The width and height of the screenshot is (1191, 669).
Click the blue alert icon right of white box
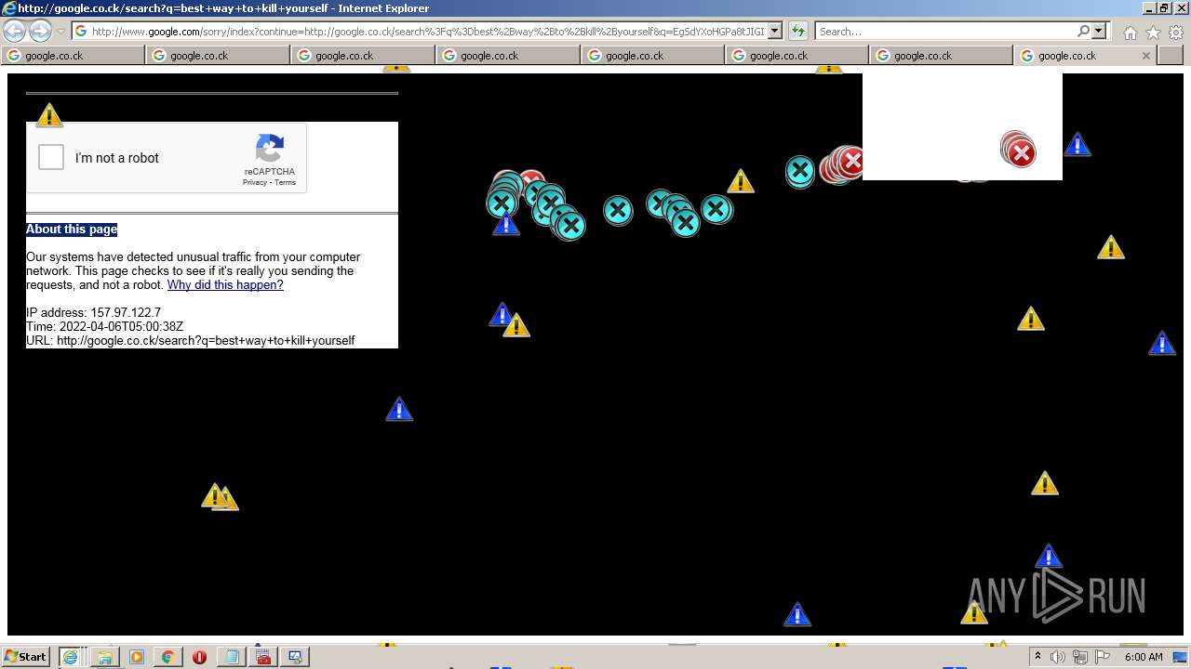click(x=1077, y=145)
